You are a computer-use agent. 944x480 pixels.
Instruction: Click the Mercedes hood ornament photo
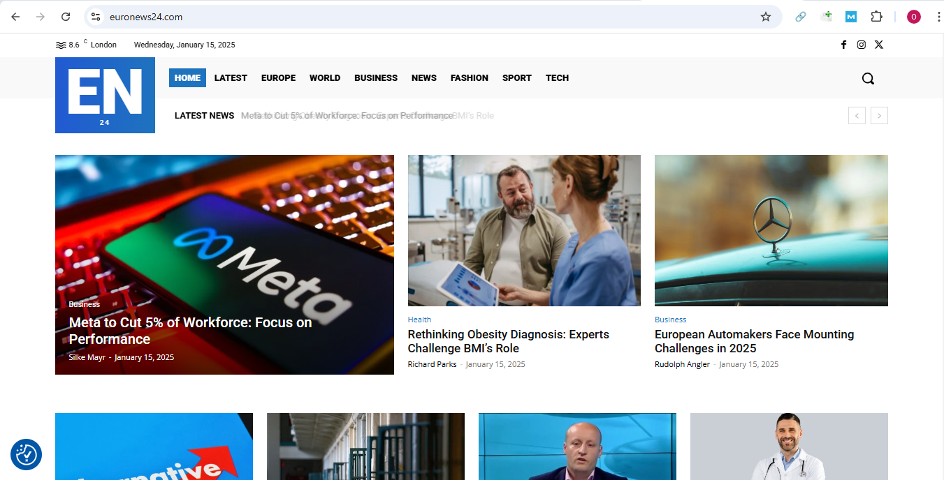771,230
